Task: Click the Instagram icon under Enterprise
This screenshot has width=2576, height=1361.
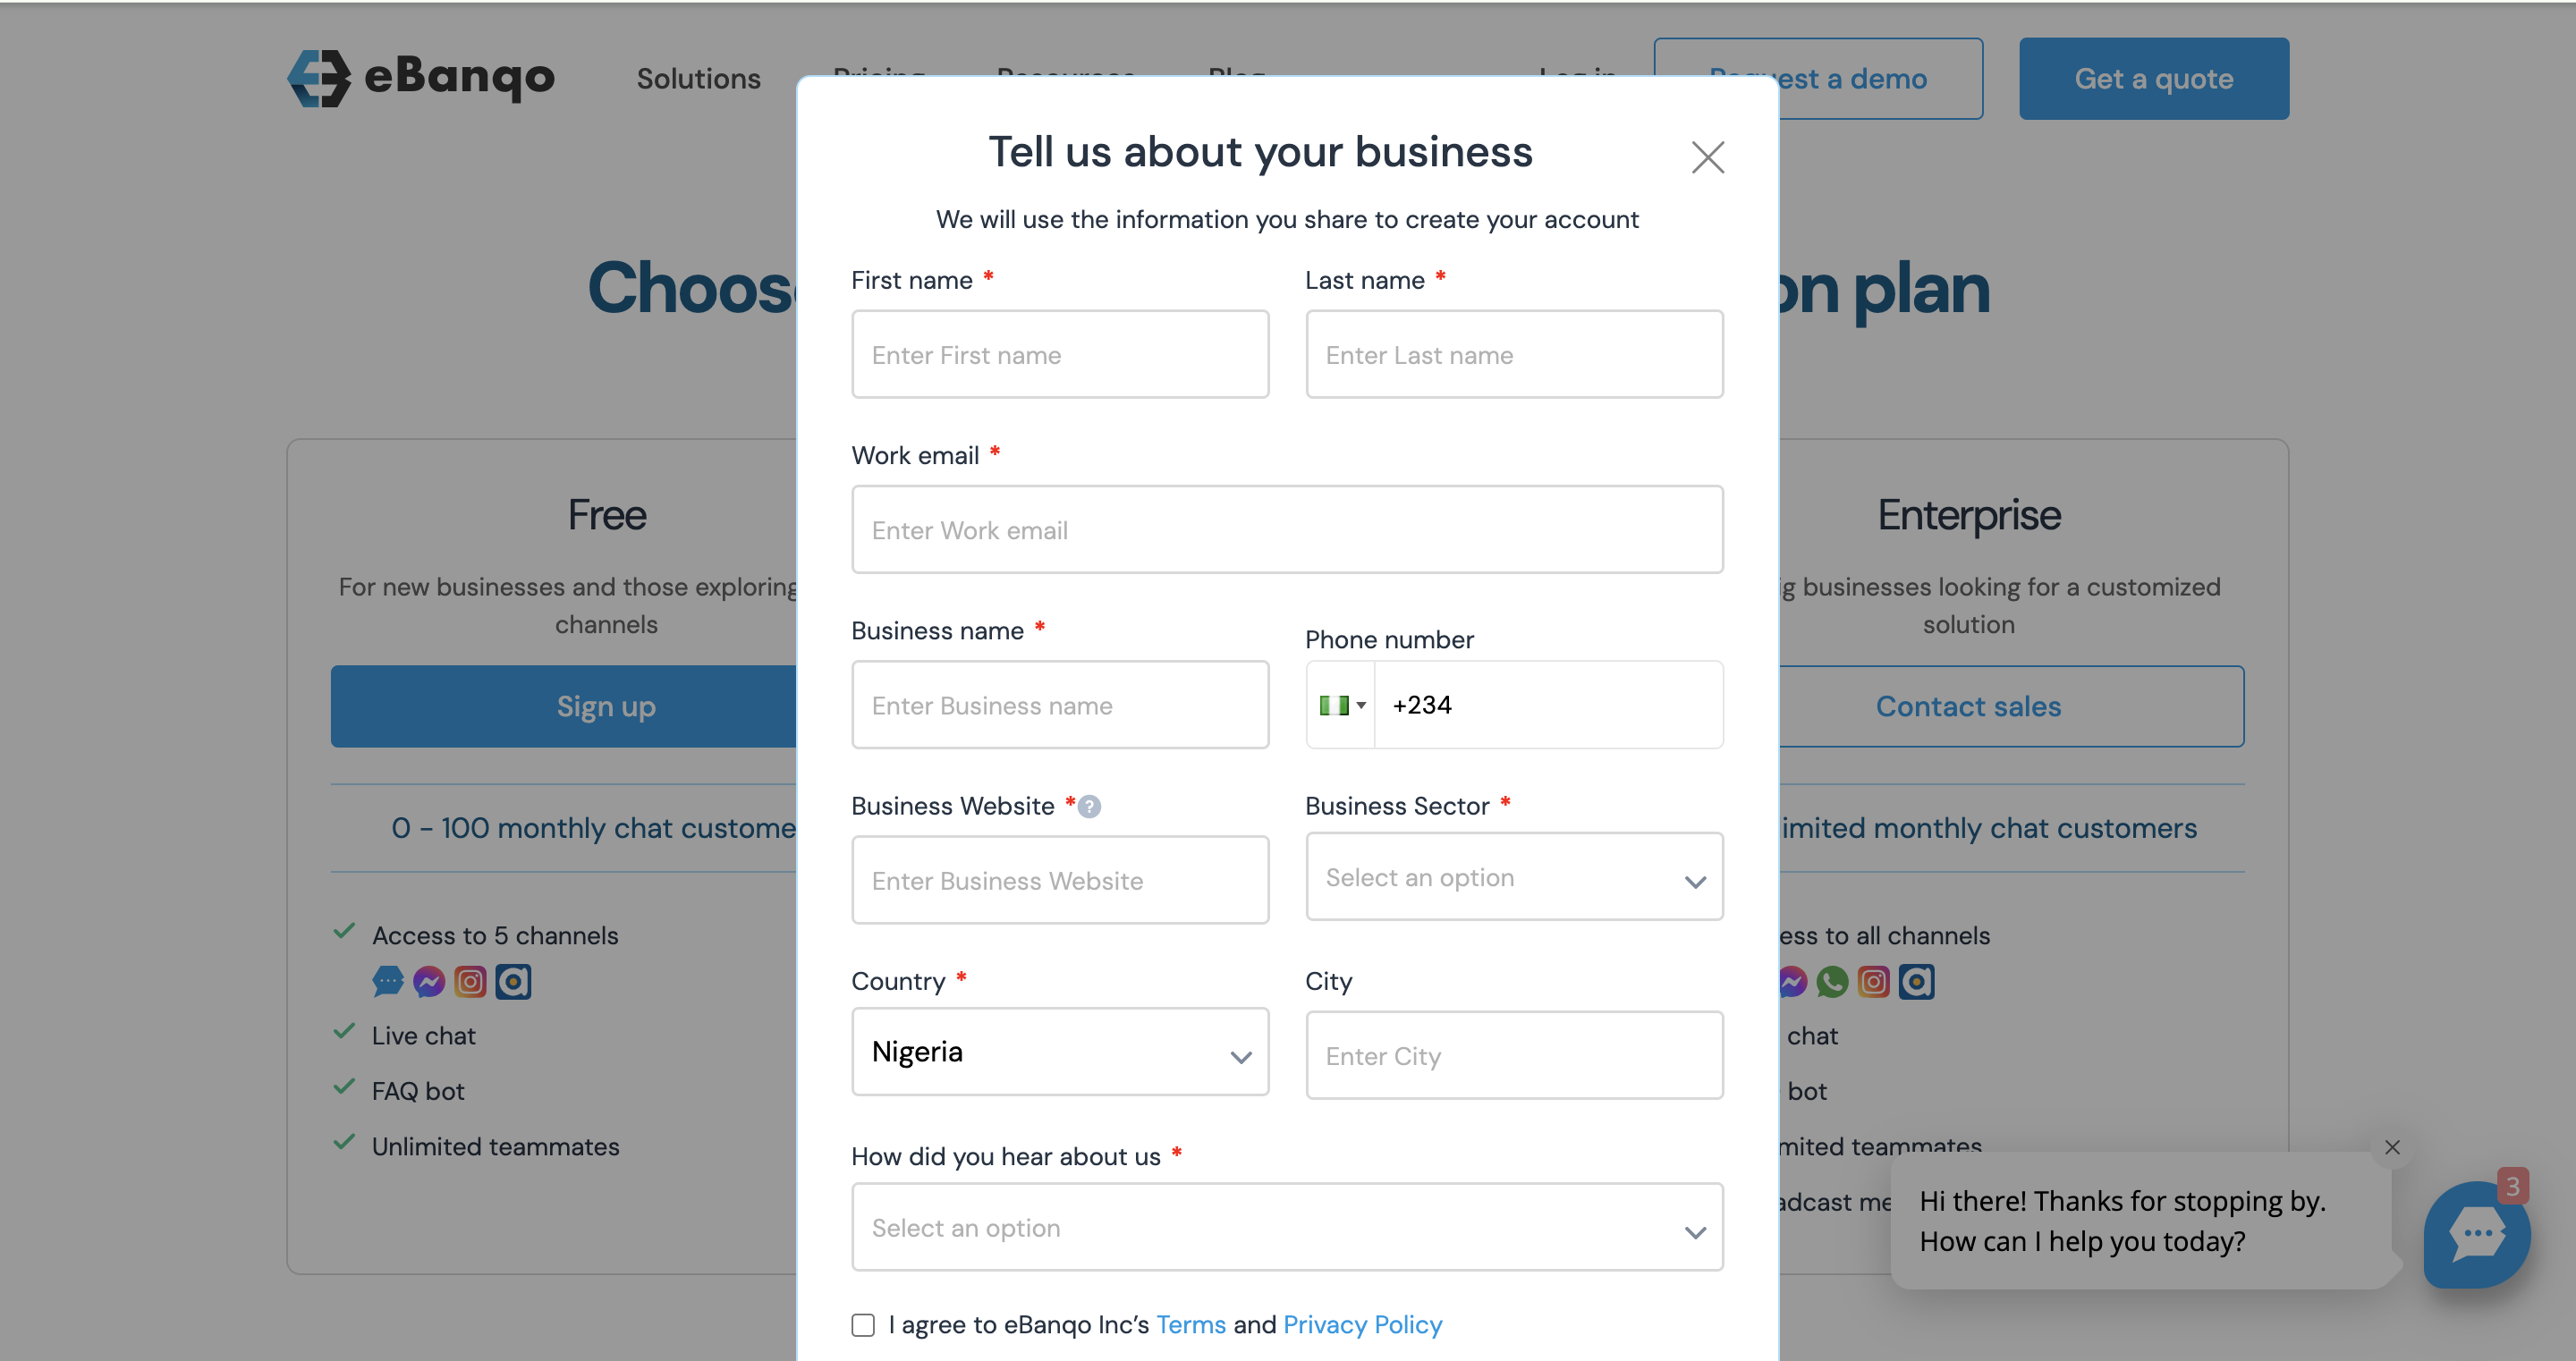Action: pos(1873,982)
